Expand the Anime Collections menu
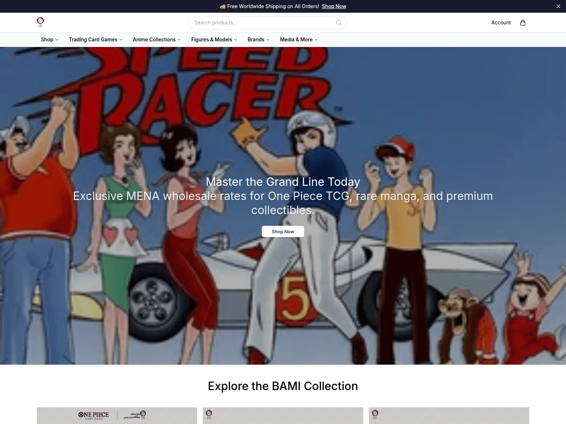The image size is (566, 424). pyautogui.click(x=157, y=40)
